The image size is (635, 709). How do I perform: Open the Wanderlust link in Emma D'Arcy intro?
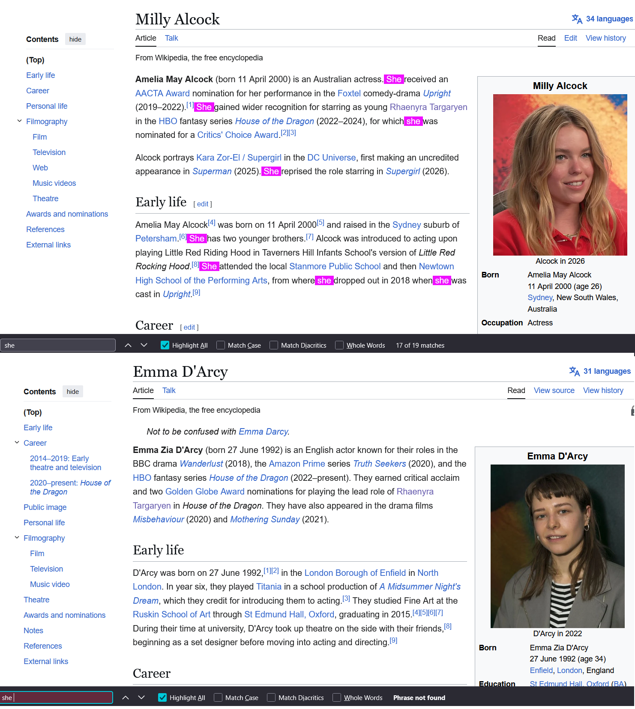click(201, 464)
